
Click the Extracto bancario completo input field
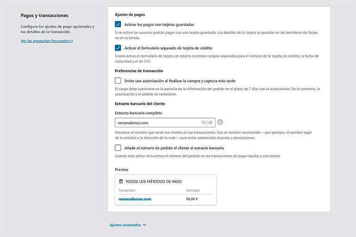click(165, 123)
